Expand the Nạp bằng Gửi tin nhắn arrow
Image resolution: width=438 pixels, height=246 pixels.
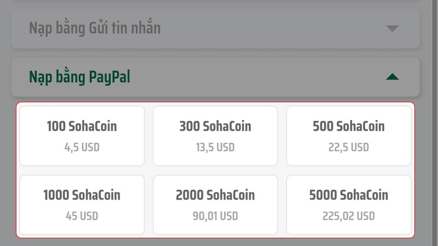coord(392,28)
